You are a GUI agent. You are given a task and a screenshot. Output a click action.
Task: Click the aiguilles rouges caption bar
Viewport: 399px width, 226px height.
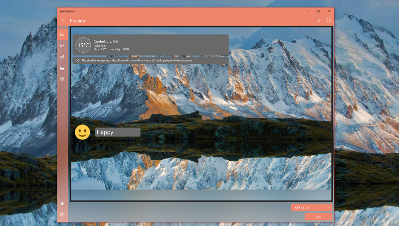coord(151,61)
